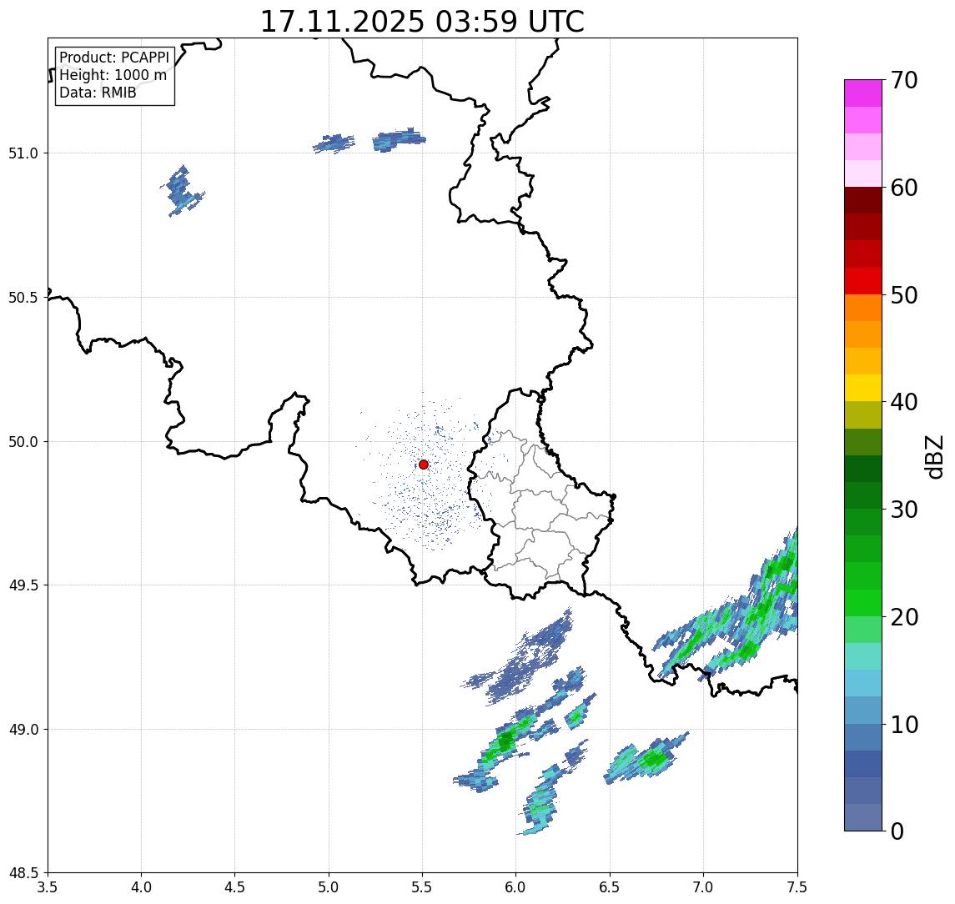Click colorbar tick label 30
Image resolution: width=955 pixels, height=904 pixels.
tap(904, 510)
